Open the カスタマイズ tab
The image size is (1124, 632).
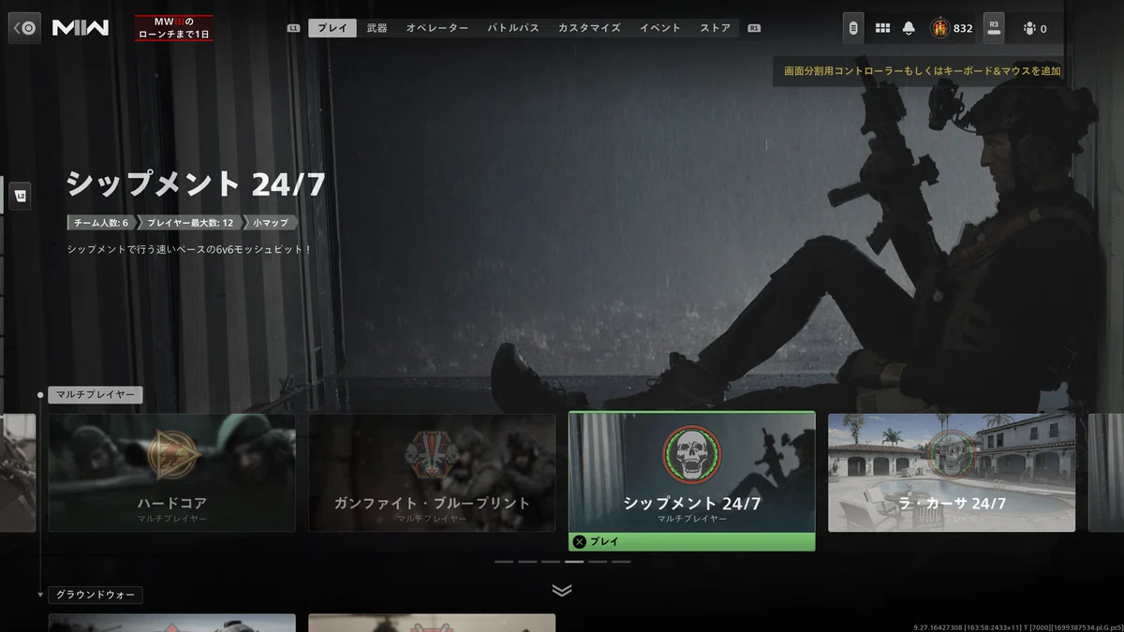tap(589, 28)
